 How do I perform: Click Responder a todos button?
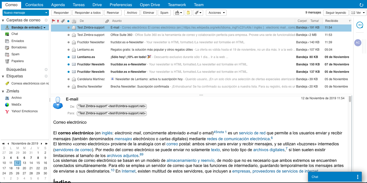88,13
